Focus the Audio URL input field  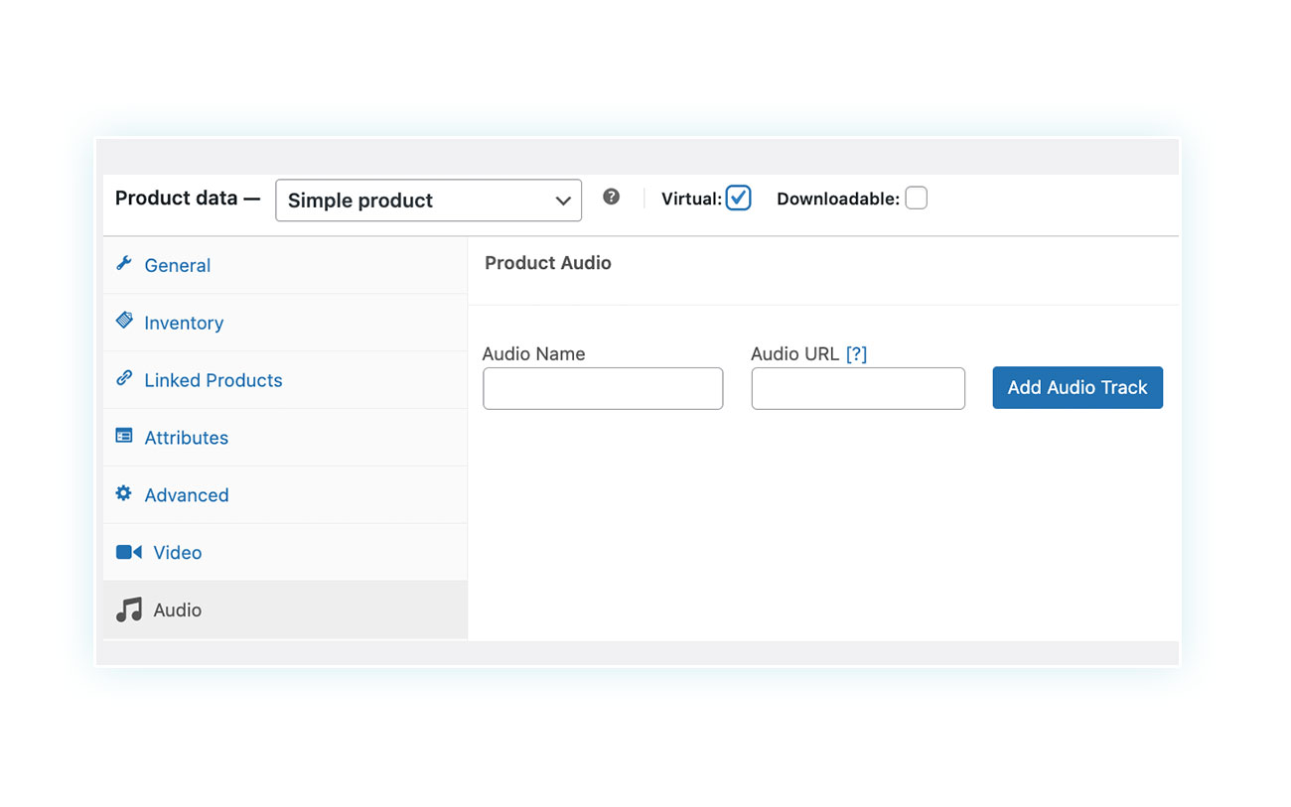[858, 388]
